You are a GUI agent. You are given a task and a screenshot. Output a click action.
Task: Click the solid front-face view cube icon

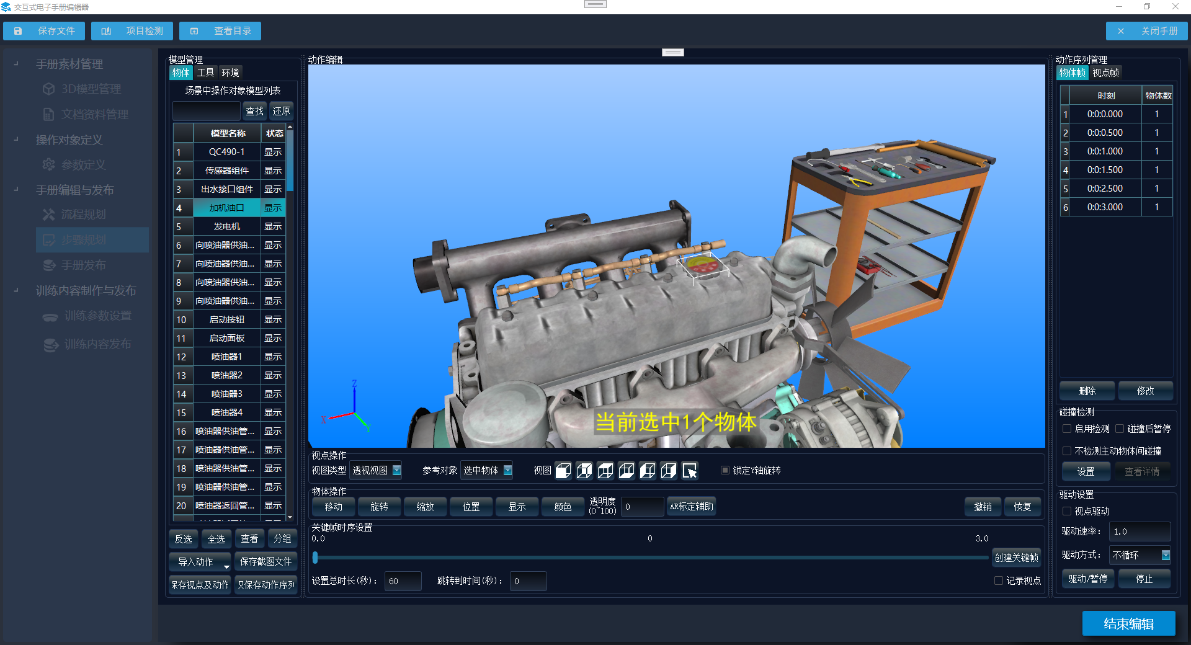[563, 471]
